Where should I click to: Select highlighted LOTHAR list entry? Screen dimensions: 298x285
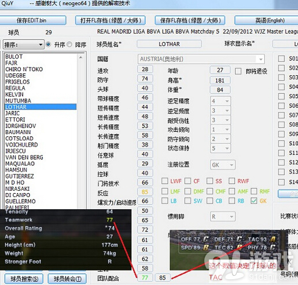[41, 107]
